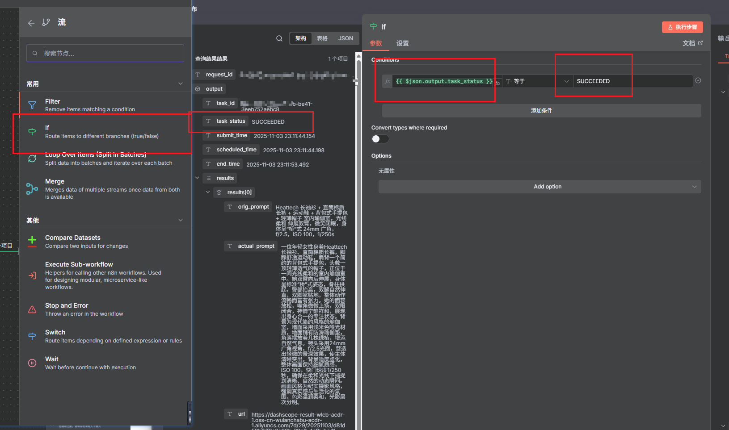Switch to the 表格 view tab
729x430 pixels.
(322, 38)
